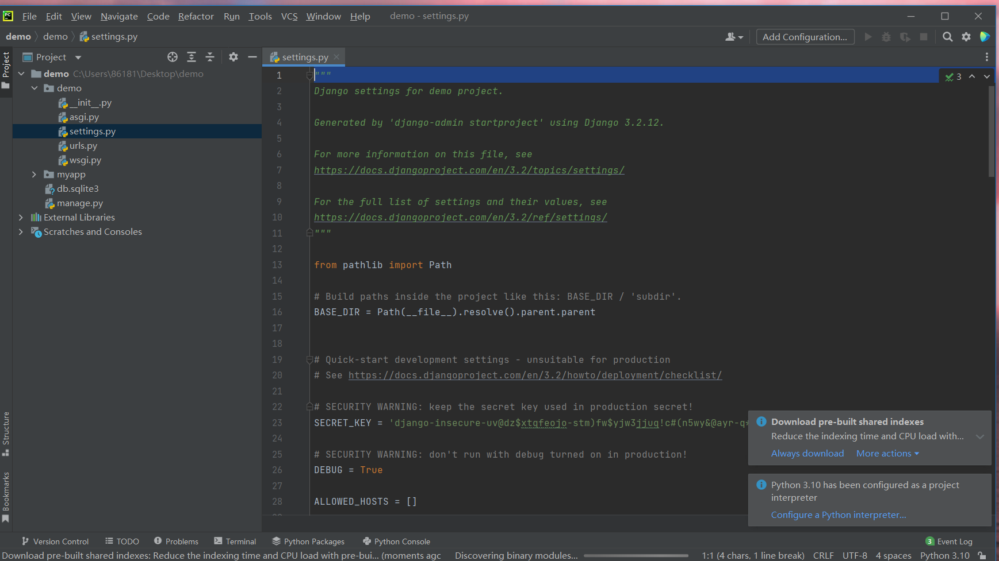Open Project panel options gear

[x=234, y=57]
